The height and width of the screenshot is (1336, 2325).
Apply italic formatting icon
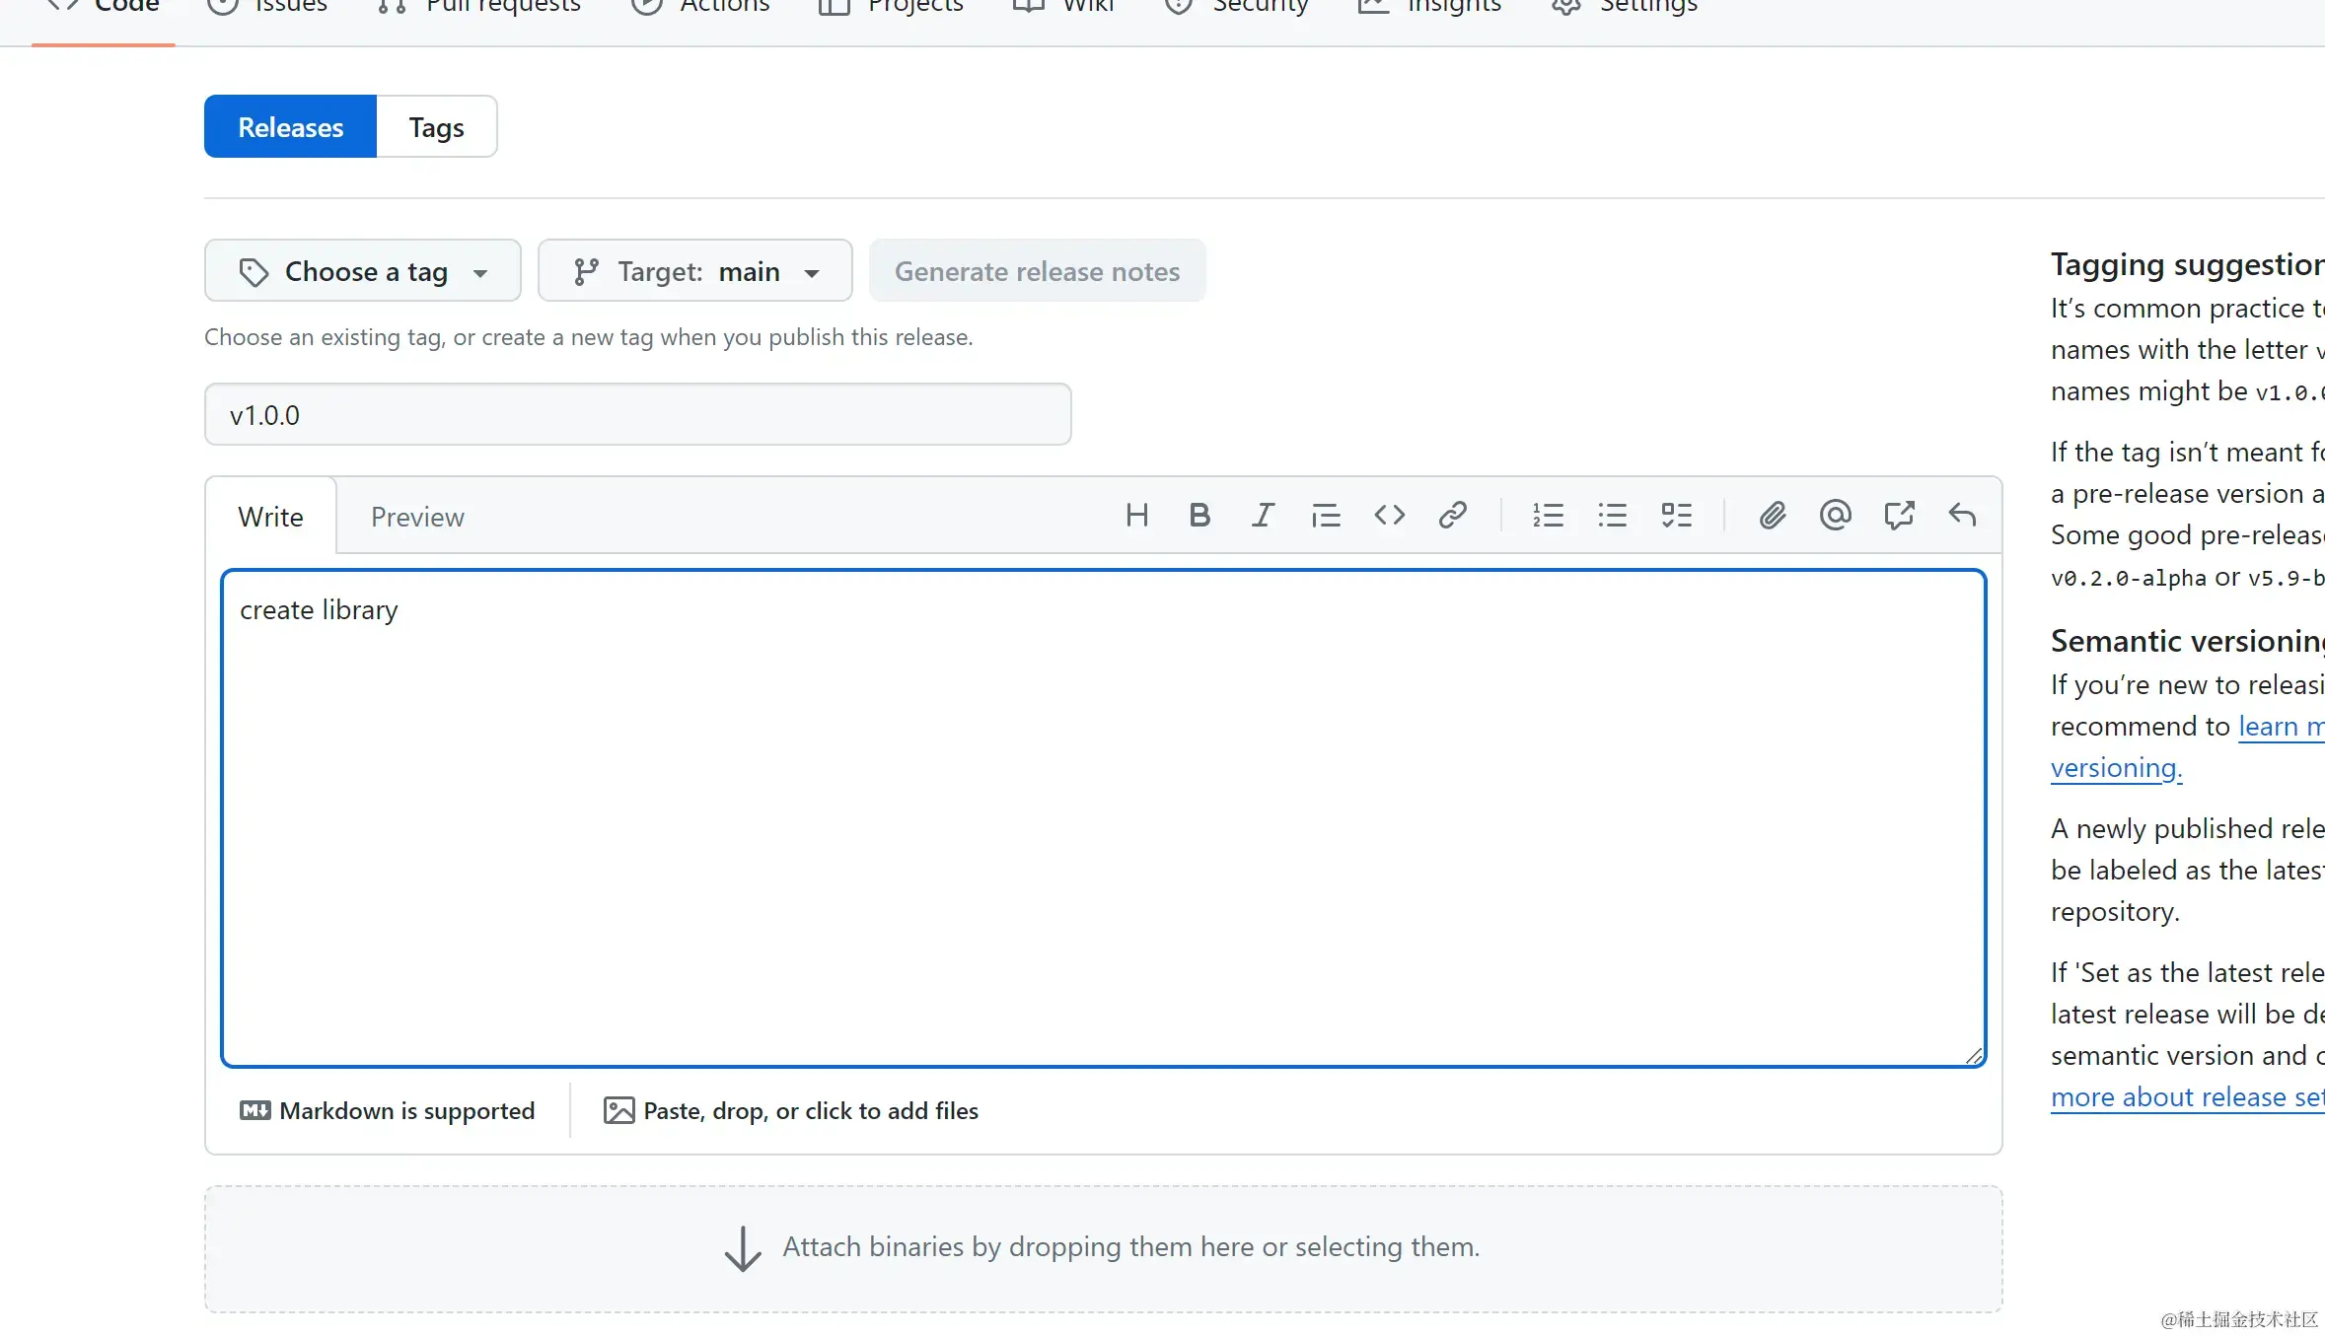pyautogui.click(x=1263, y=515)
